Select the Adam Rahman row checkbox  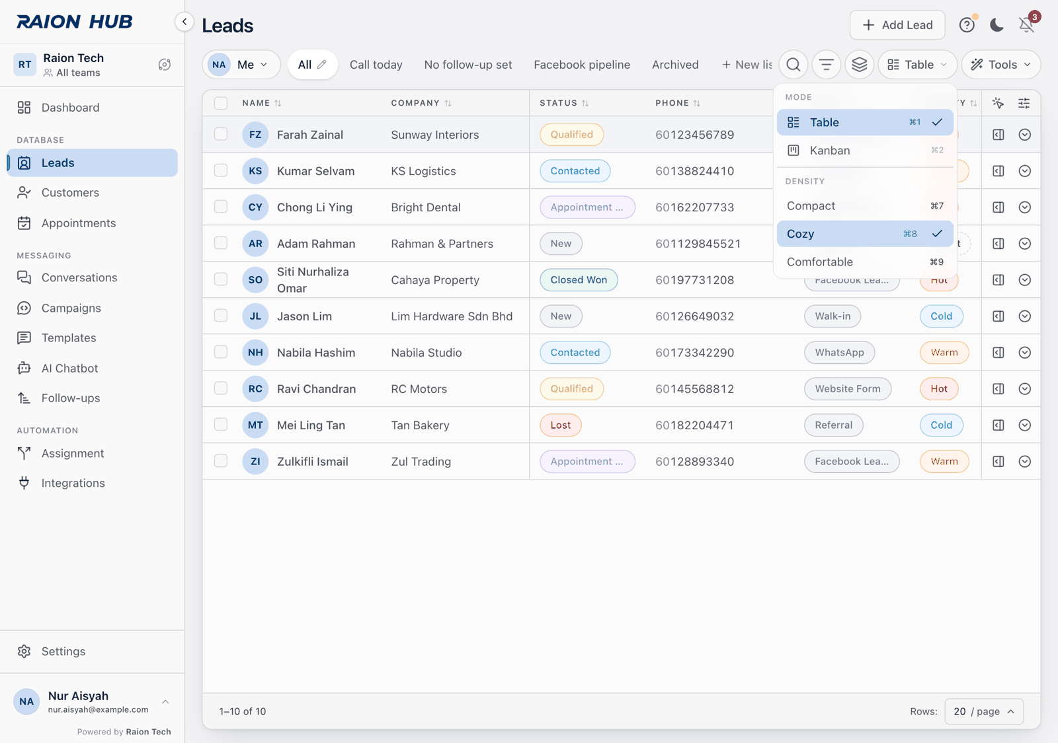coord(221,243)
